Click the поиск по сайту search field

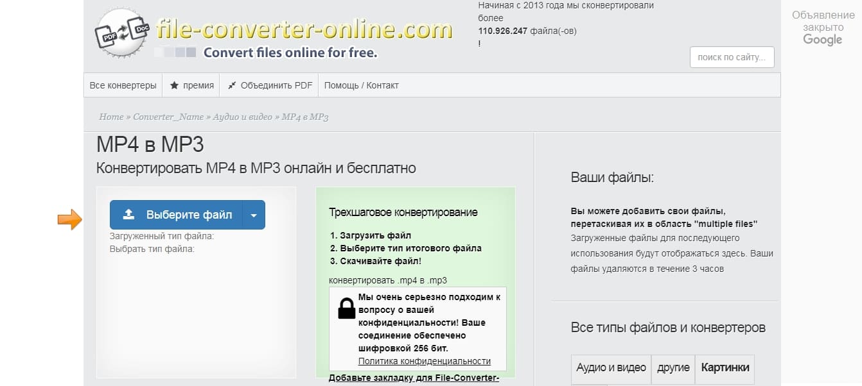click(x=732, y=56)
